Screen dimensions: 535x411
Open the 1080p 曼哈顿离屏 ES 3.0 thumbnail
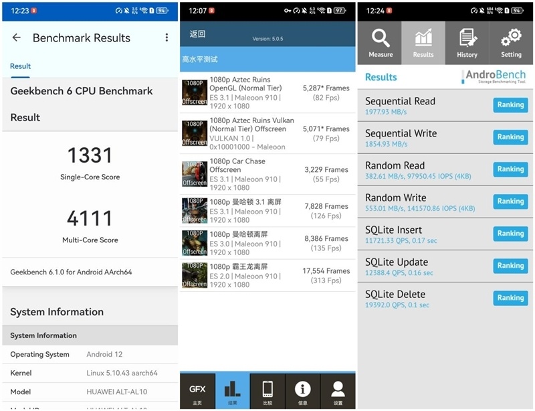[195, 243]
